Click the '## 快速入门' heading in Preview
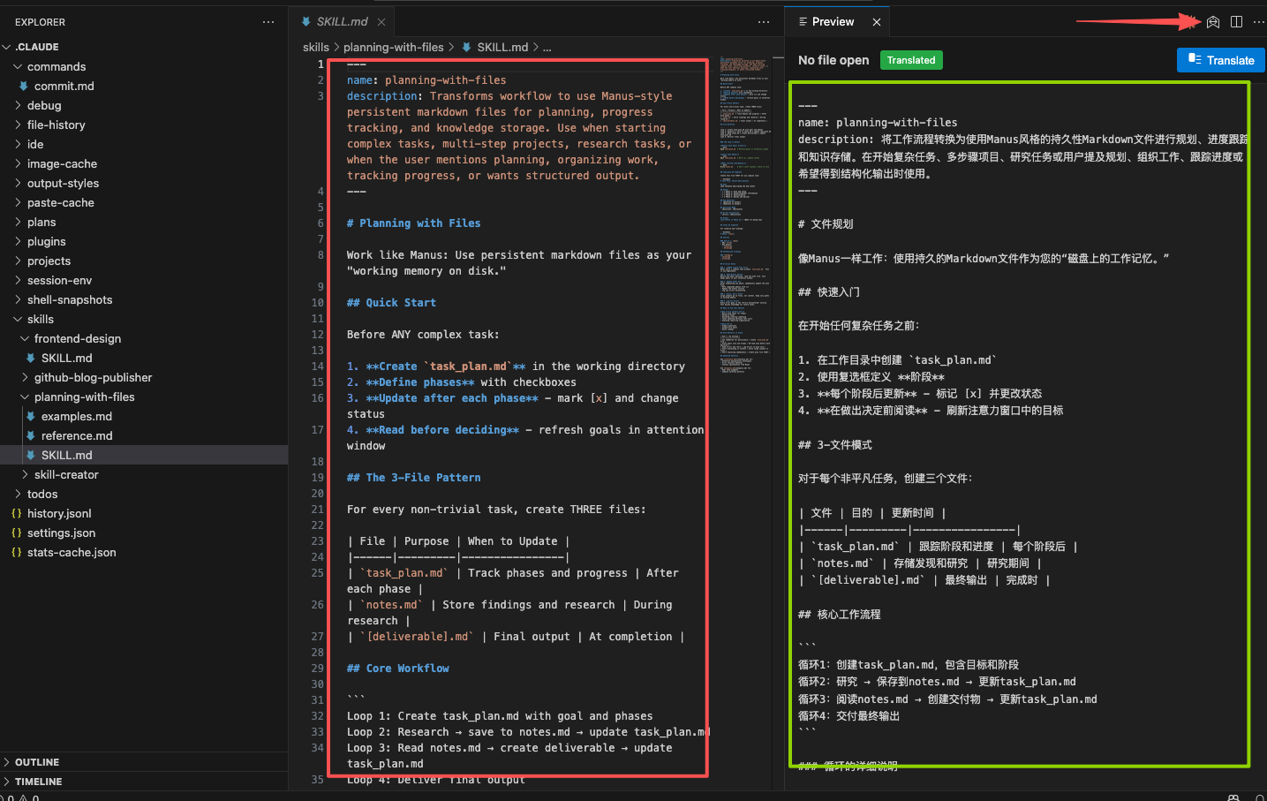Screen dimensions: 1267x801 (x=828, y=292)
